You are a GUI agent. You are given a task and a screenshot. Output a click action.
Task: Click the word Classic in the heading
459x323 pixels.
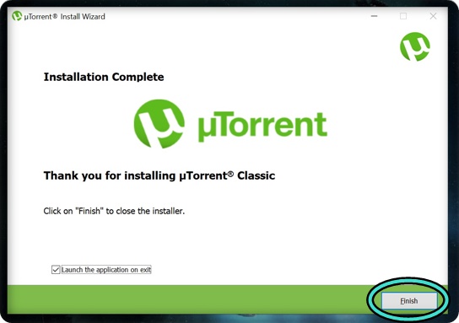[256, 175]
